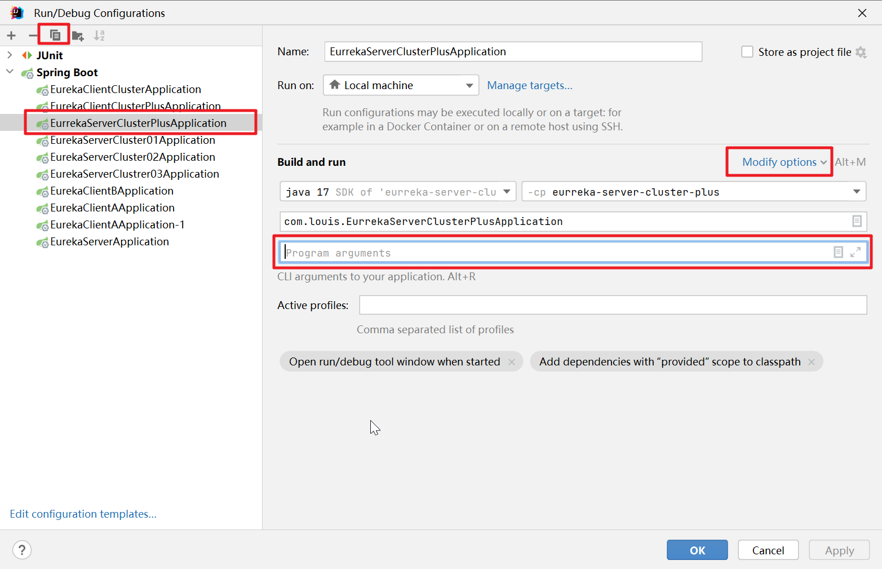This screenshot has width=882, height=569.
Task: Close the Run/Debug Configurations dialog
Action: (862, 13)
